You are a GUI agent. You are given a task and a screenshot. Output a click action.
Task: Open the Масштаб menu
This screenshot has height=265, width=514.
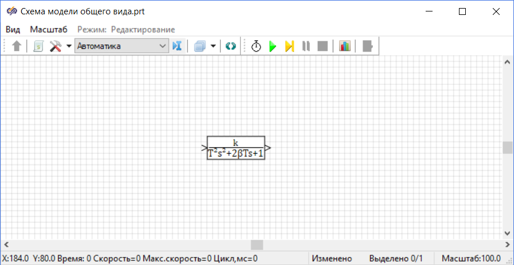(x=49, y=29)
